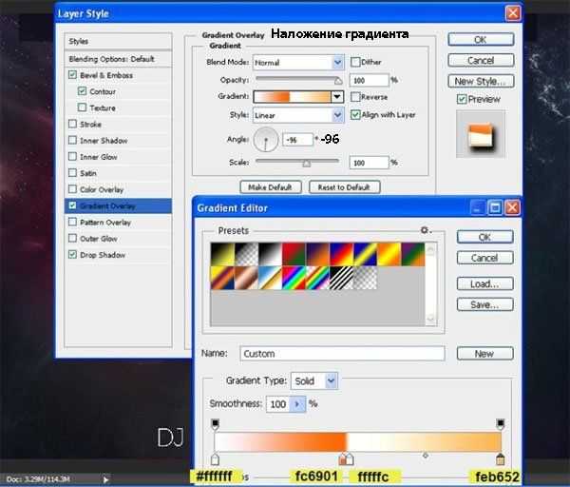Click Save... in Gradient Editor
The image size is (570, 487).
pos(484,304)
